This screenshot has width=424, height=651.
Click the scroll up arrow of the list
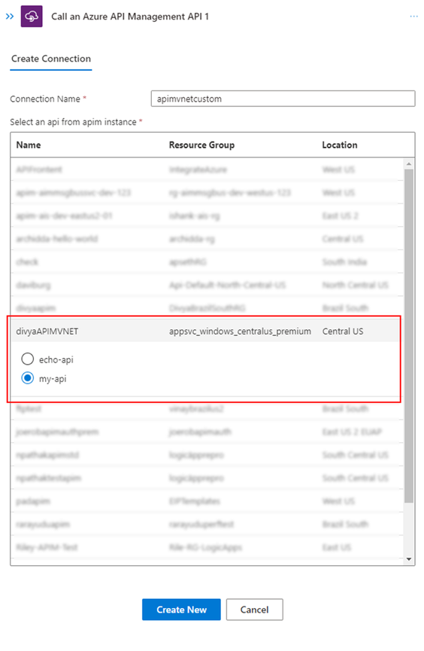[x=409, y=164]
